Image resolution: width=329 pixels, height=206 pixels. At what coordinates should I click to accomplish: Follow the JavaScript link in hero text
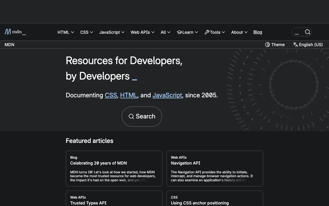pos(167,95)
